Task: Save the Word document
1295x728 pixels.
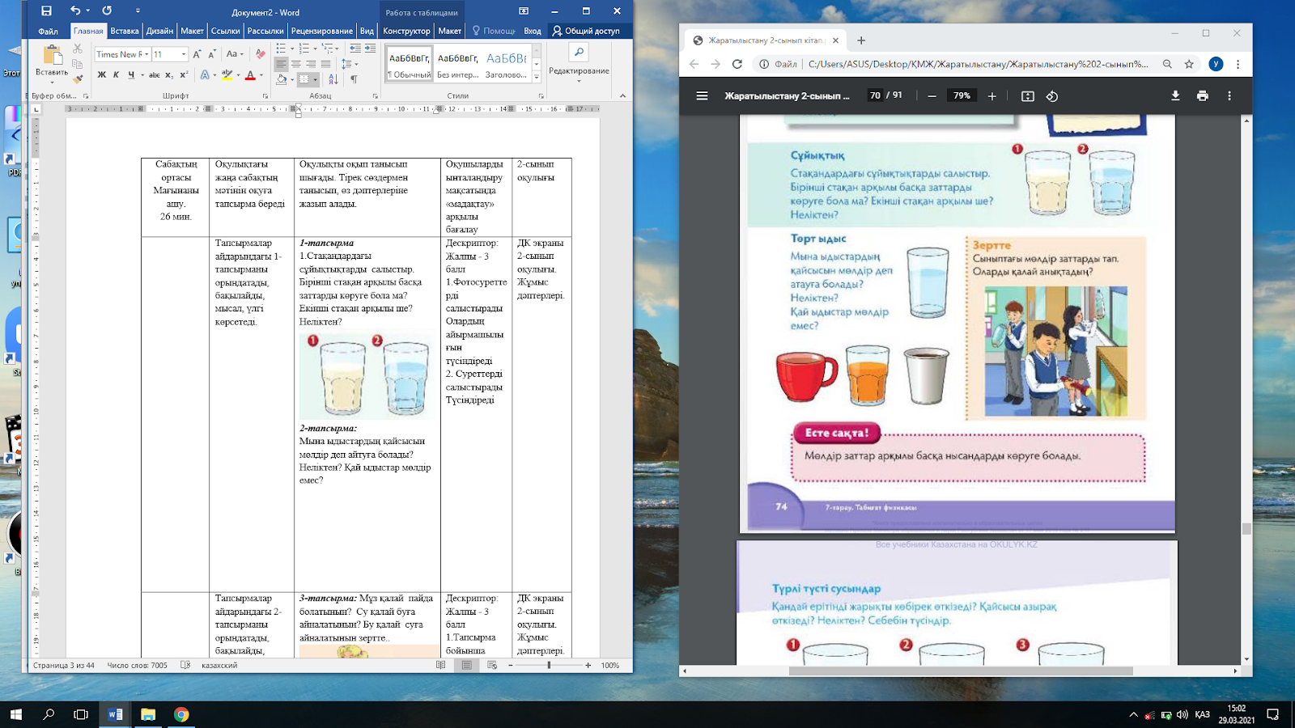Action: tap(46, 11)
